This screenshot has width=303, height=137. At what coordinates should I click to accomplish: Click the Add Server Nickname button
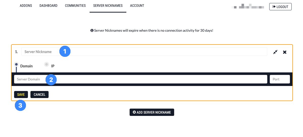click(x=152, y=112)
